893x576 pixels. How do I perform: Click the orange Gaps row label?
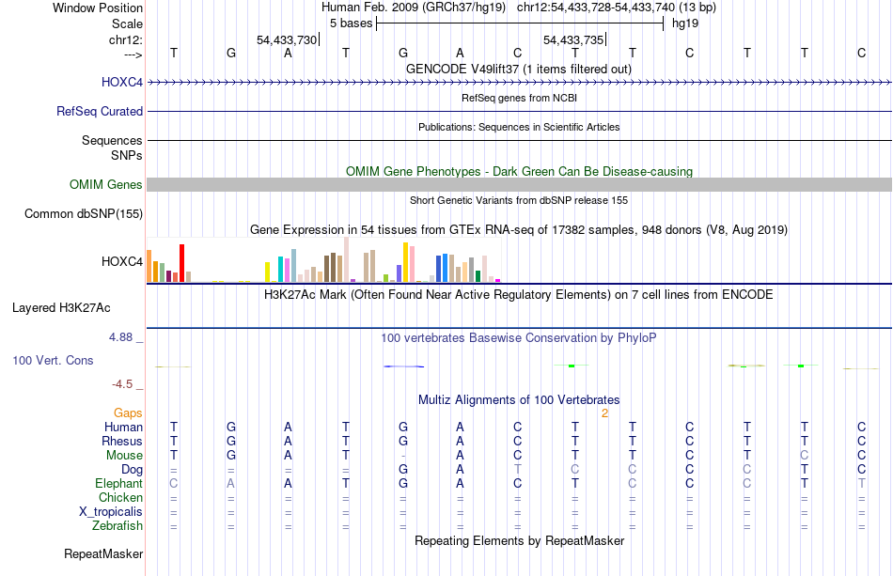pyautogui.click(x=128, y=413)
